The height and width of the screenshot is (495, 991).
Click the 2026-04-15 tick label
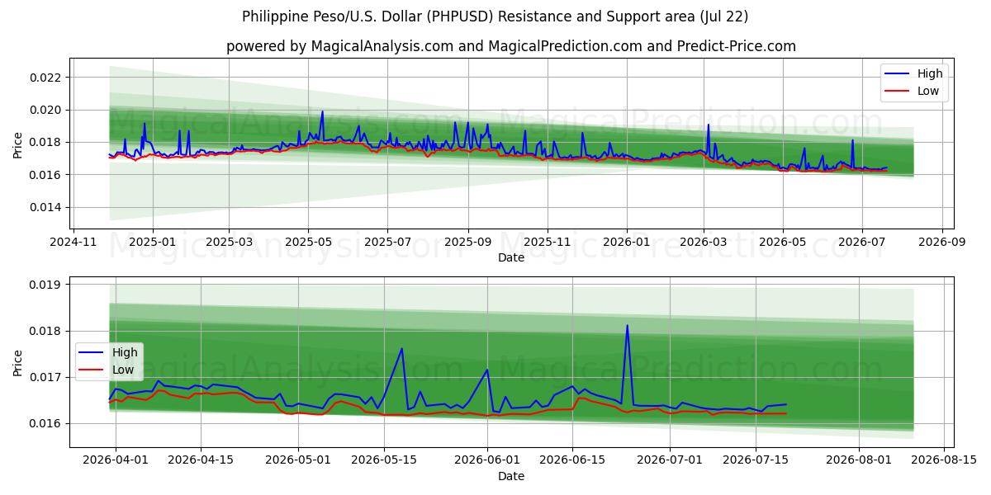coord(202,461)
